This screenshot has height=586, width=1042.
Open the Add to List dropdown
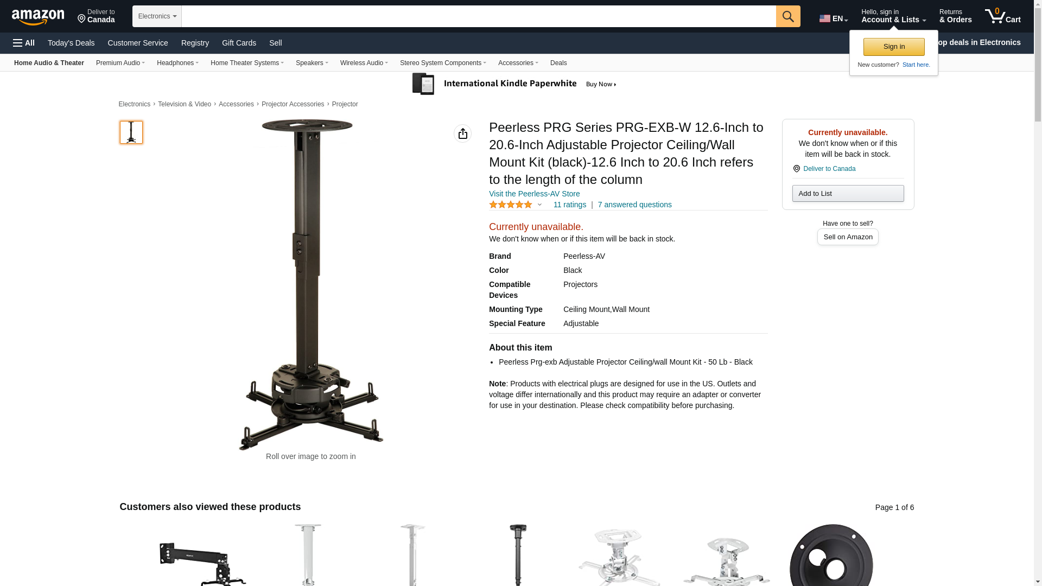pos(848,194)
